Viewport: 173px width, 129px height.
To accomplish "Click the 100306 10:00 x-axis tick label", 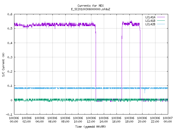I will click(x=78, y=120).
